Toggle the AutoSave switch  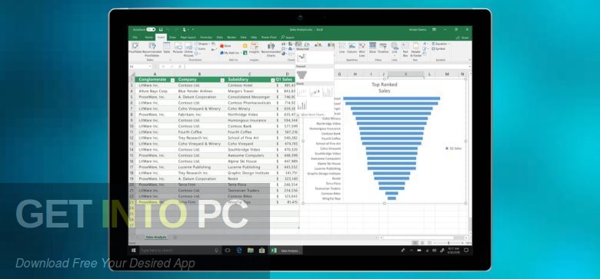pos(151,29)
